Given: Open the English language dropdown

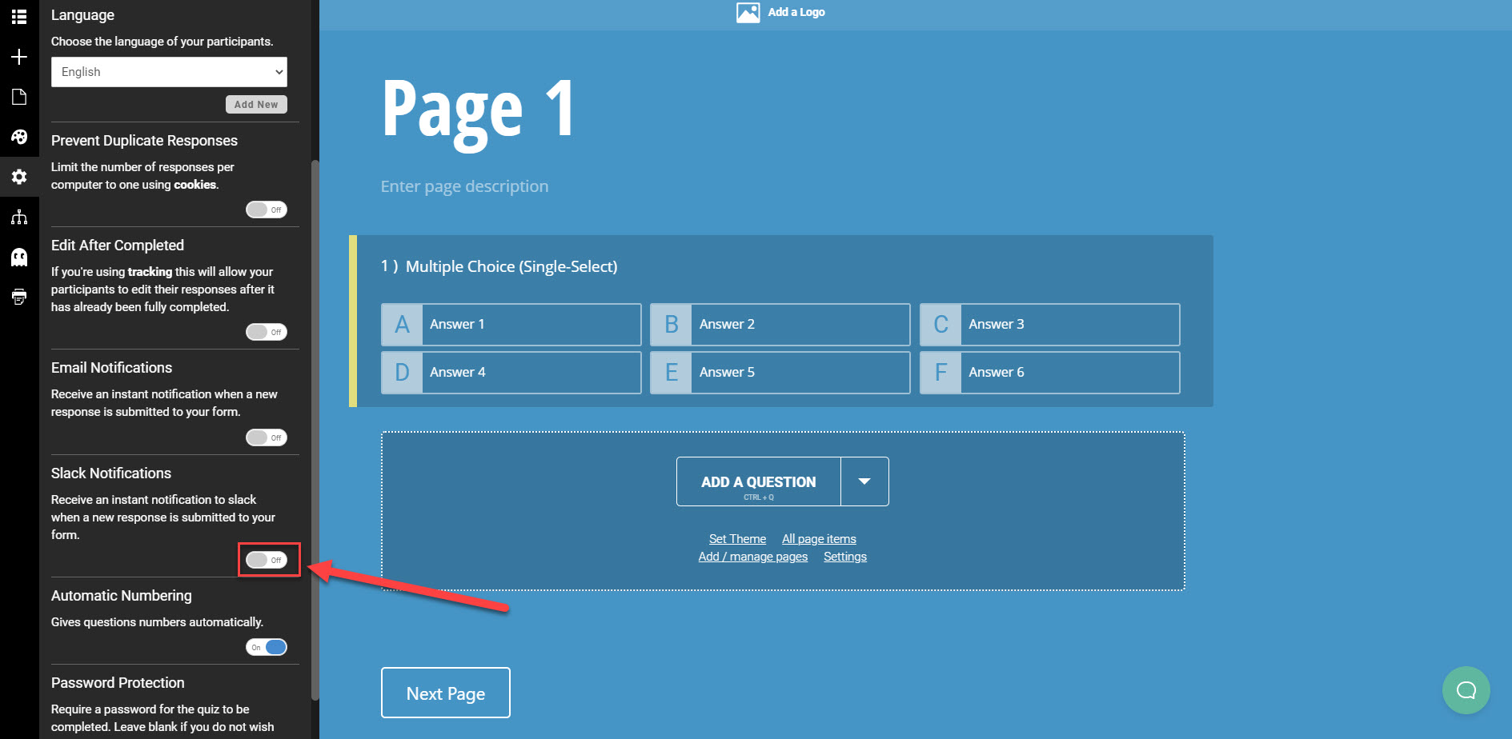Looking at the screenshot, I should 169,72.
